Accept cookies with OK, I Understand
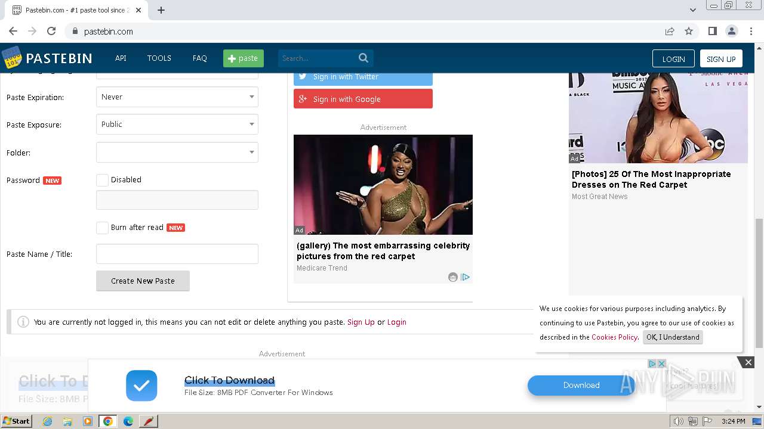Screen dimensions: 764x429 point(673,337)
